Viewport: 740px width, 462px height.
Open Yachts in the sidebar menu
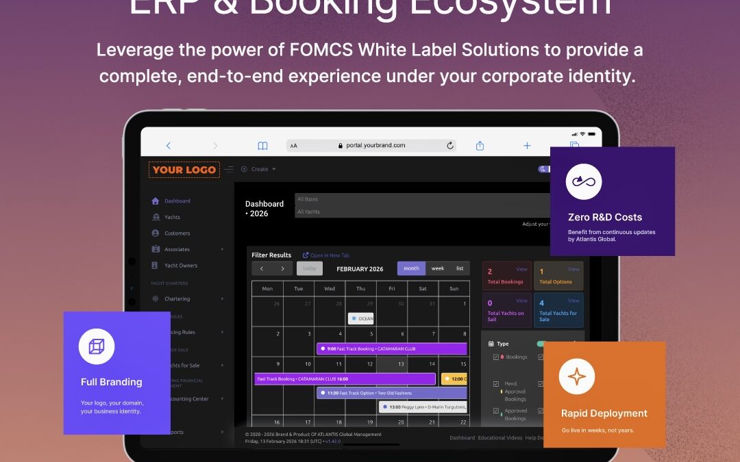pyautogui.click(x=172, y=217)
